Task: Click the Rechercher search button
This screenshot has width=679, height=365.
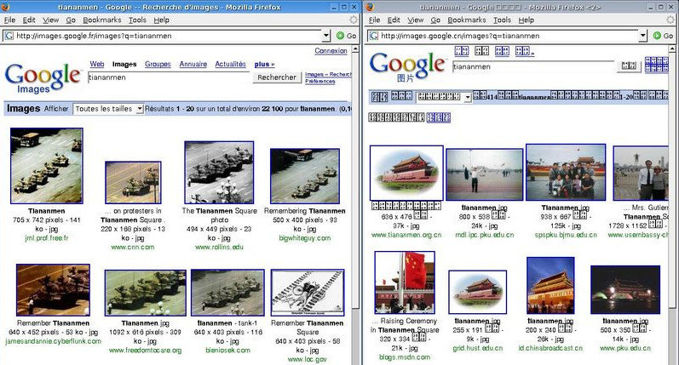Action: click(x=276, y=77)
